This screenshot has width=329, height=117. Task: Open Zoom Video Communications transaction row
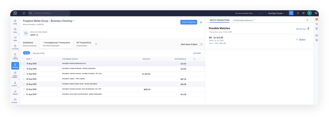tap(113, 94)
